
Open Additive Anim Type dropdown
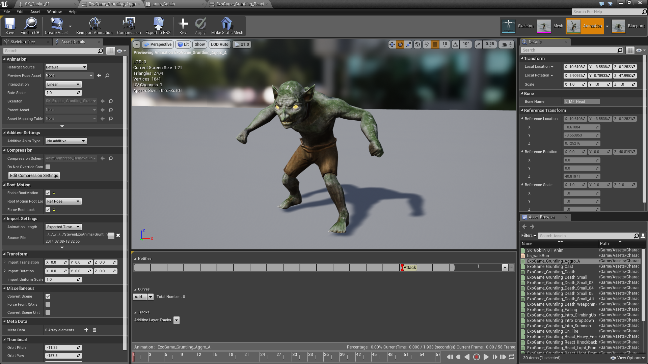point(66,141)
